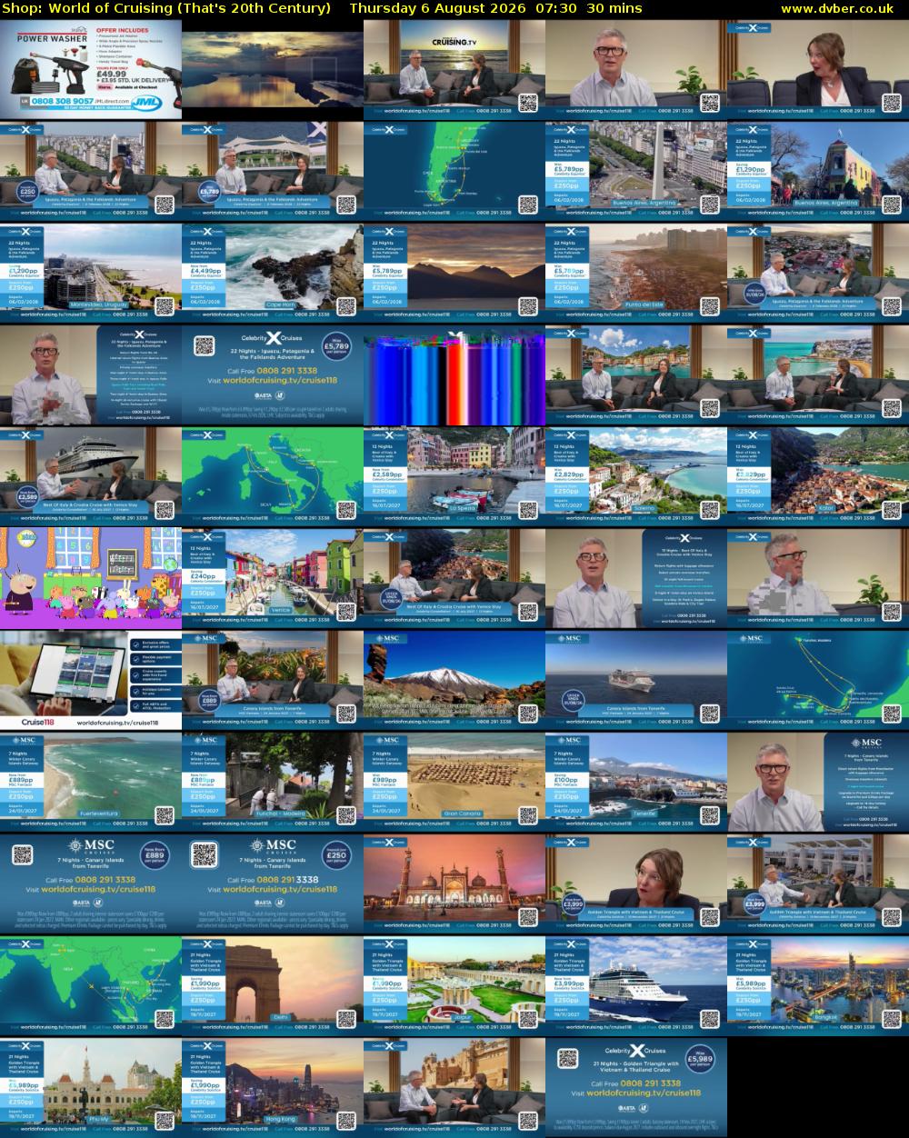Open the Buenos Aires obelisk avenue thumbnail
The image size is (909, 1138).
[x=636, y=172]
